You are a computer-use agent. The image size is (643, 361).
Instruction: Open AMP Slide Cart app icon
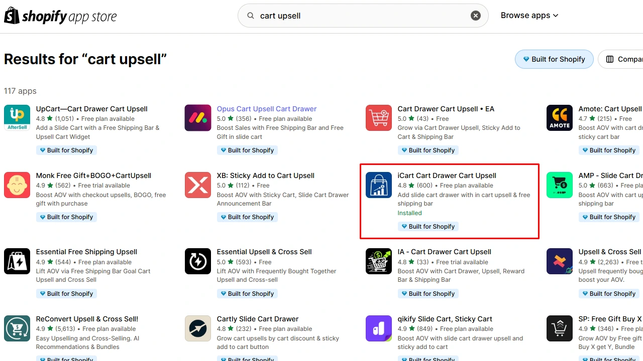click(x=560, y=185)
